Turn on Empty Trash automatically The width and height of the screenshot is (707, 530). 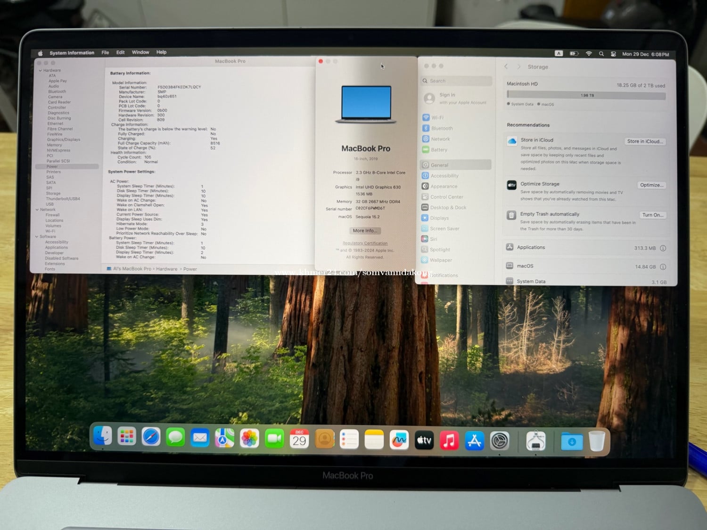652,215
